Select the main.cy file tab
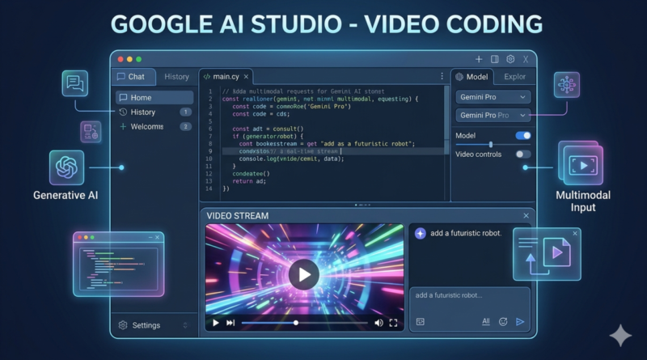647x360 pixels. pyautogui.click(x=226, y=77)
